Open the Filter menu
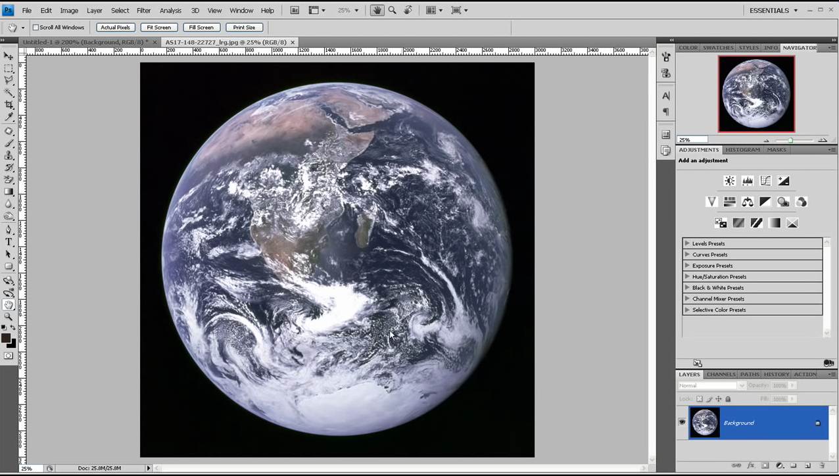Viewport: 839px width, 476px height. pyautogui.click(x=143, y=10)
